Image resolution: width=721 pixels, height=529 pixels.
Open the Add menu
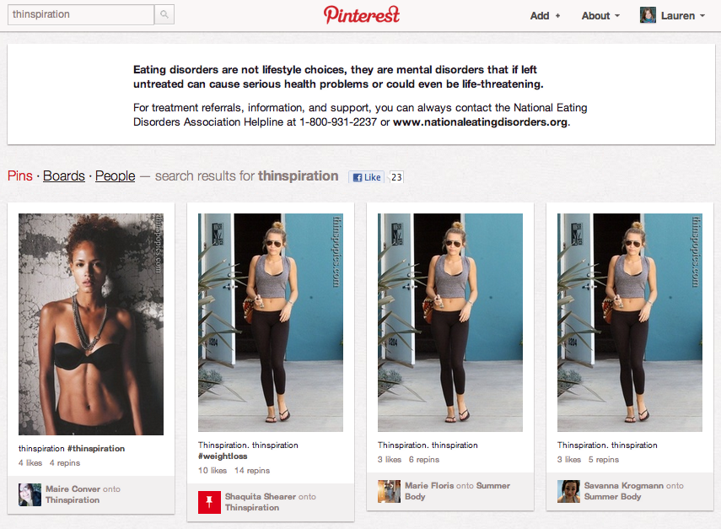click(545, 16)
